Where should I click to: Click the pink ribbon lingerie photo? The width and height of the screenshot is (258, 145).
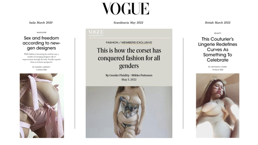tap(42, 106)
